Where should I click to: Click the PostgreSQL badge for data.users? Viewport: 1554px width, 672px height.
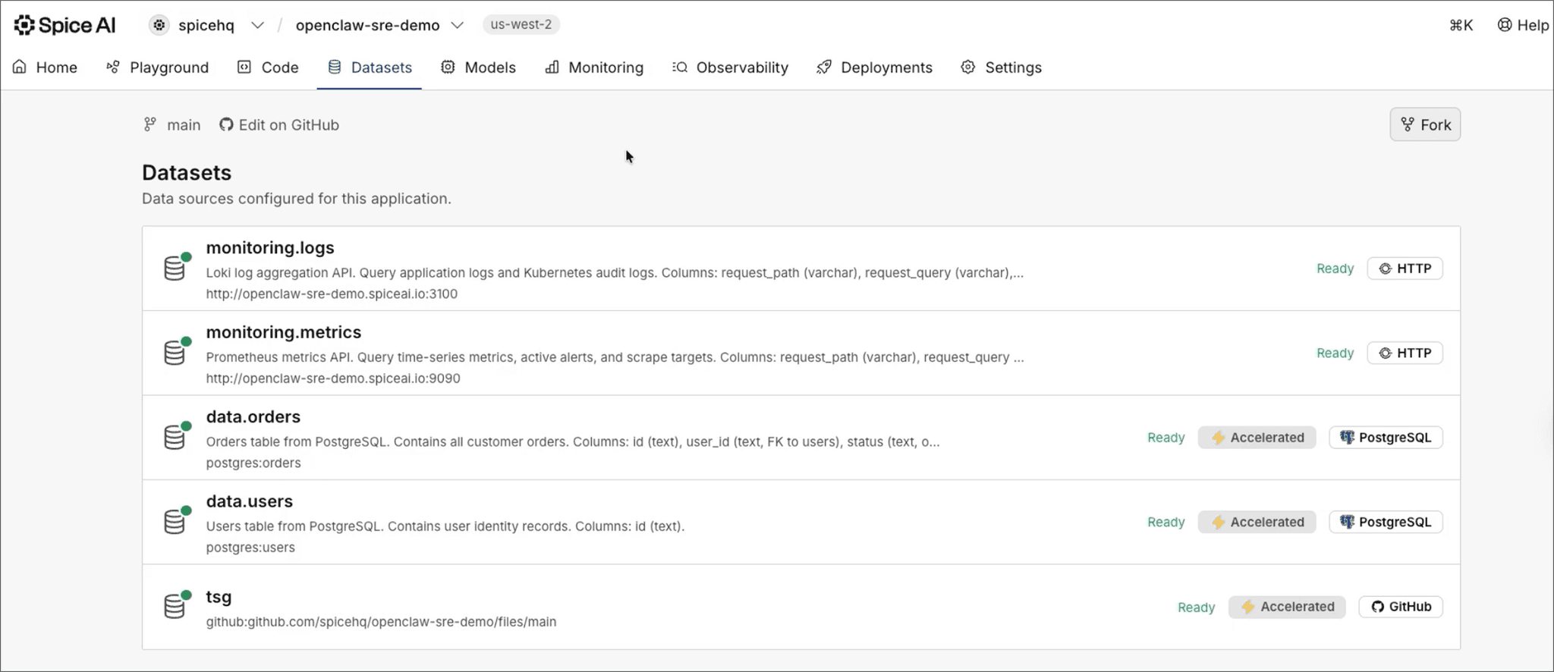(1386, 522)
